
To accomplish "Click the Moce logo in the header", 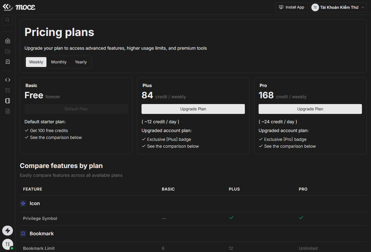I will pyautogui.click(x=19, y=7).
